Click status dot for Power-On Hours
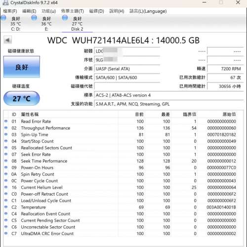The image size is (247, 247). pyautogui.click(x=6, y=167)
